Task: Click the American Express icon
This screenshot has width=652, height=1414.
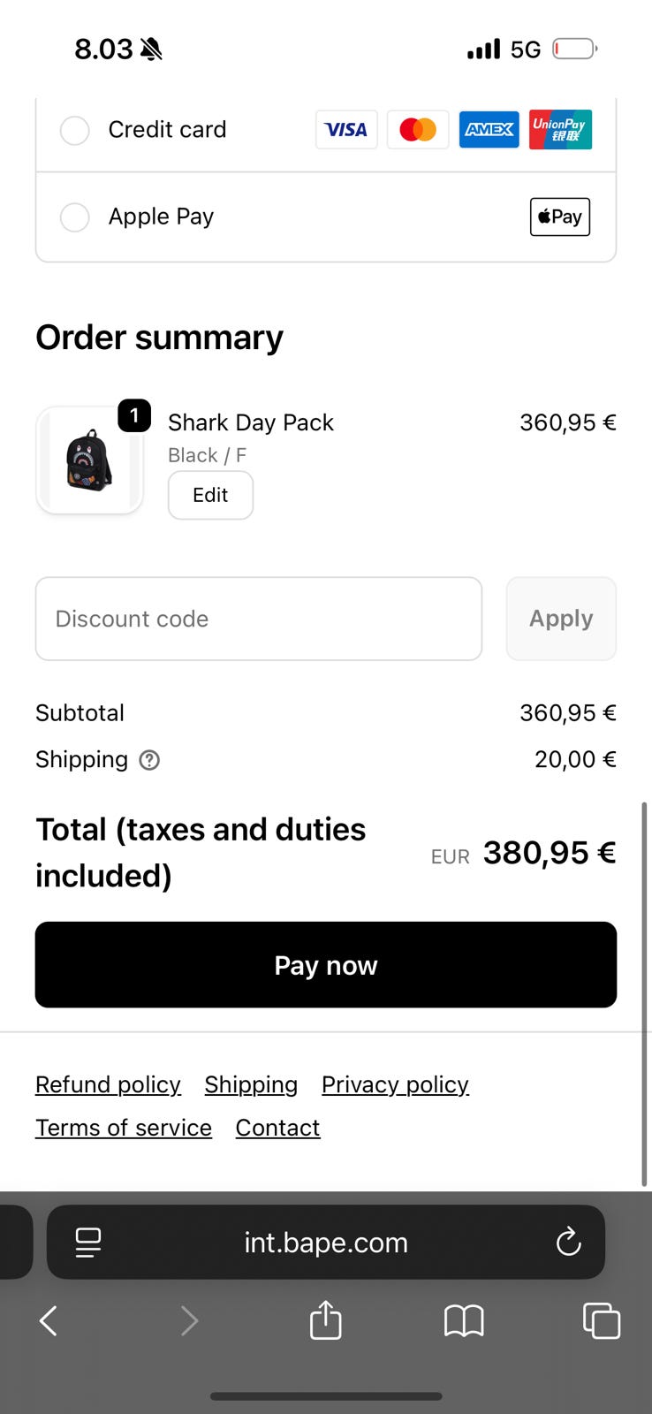Action: [489, 130]
